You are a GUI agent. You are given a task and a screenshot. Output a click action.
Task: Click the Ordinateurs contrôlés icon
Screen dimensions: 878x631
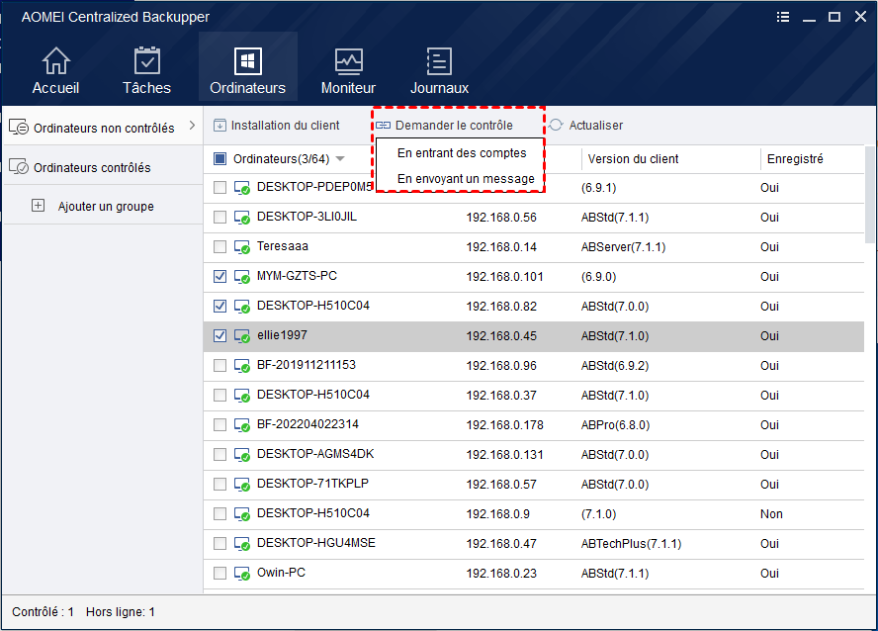coord(19,166)
